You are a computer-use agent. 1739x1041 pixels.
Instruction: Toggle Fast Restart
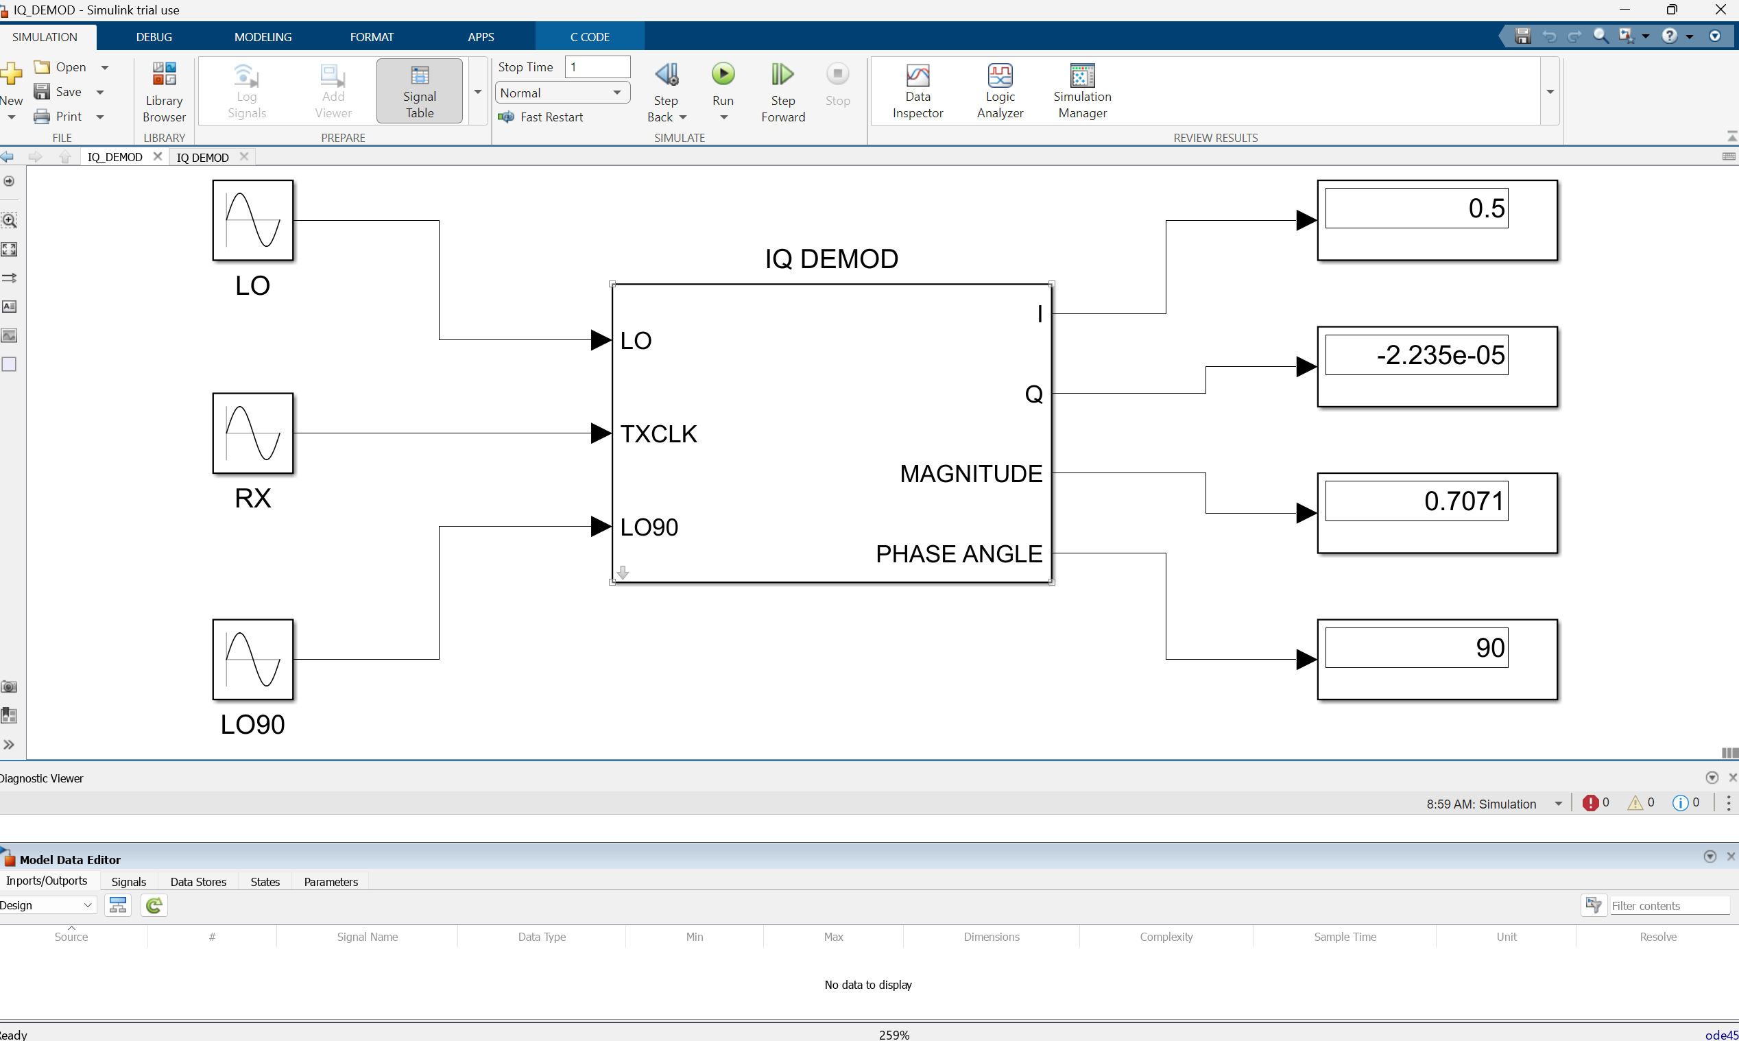[540, 117]
